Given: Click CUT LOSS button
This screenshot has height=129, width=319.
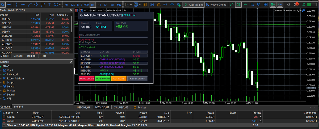Looking at the screenshot, I should click(119, 79).
